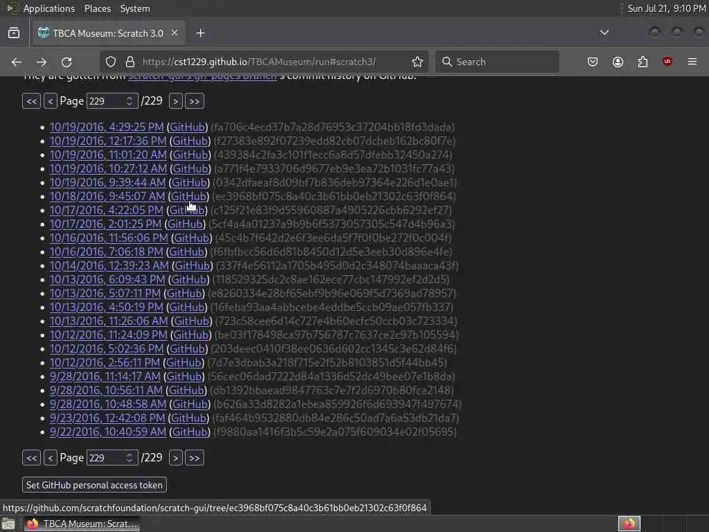Open the 10/19/2016, 4:29:25 PM build

pyautogui.click(x=107, y=127)
